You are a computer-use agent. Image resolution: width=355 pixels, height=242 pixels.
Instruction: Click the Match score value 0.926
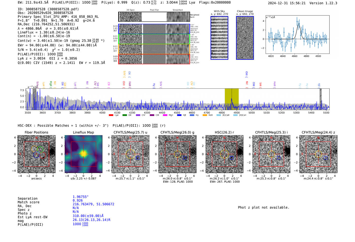click(x=78, y=201)
